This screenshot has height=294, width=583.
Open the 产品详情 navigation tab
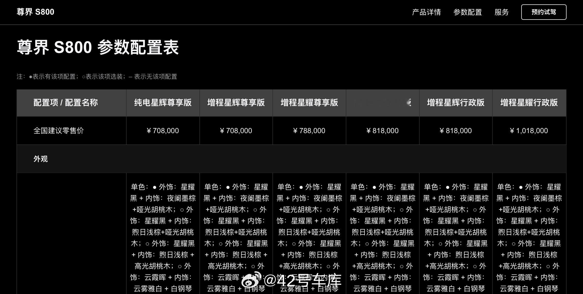coord(426,12)
